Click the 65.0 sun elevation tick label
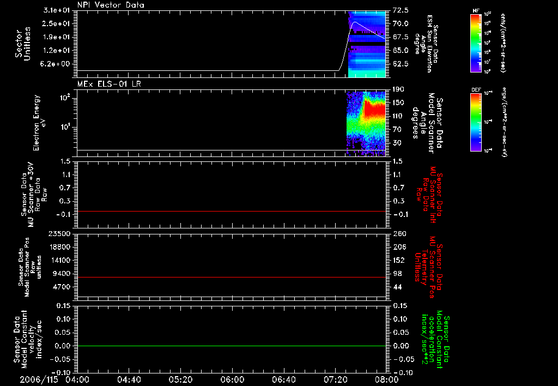The width and height of the screenshot is (558, 386). tap(401, 50)
